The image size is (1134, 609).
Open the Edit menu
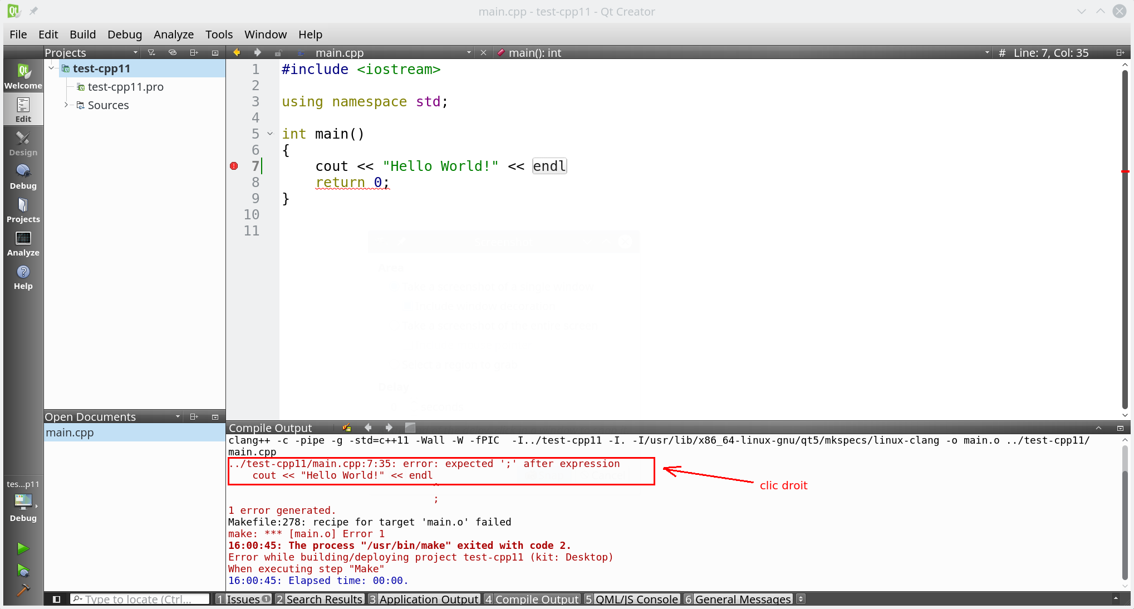pos(48,35)
